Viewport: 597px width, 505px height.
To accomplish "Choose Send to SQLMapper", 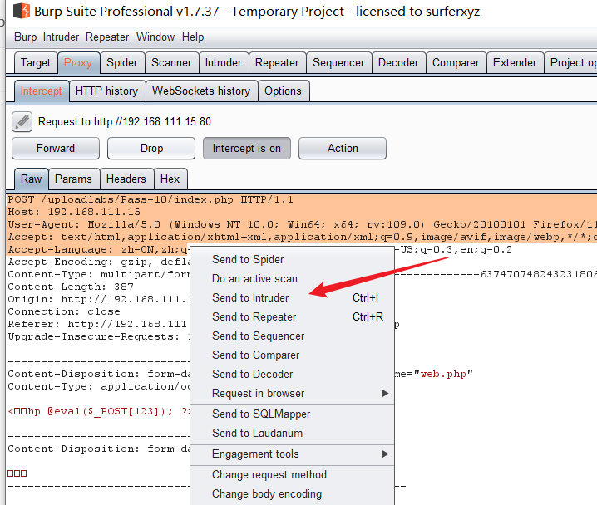I will [x=292, y=414].
